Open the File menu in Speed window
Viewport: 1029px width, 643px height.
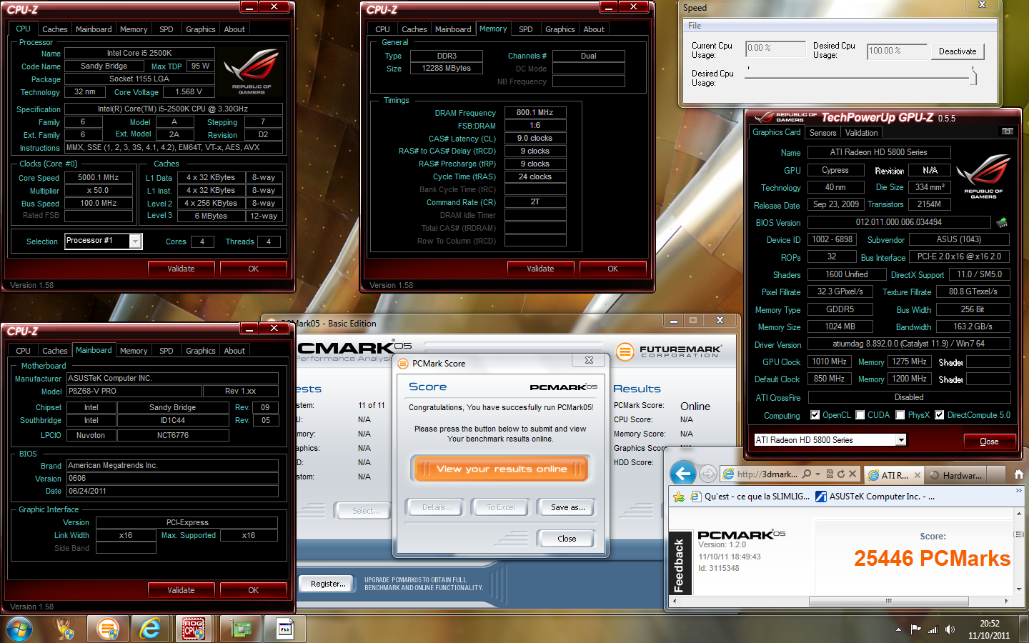[x=695, y=26]
